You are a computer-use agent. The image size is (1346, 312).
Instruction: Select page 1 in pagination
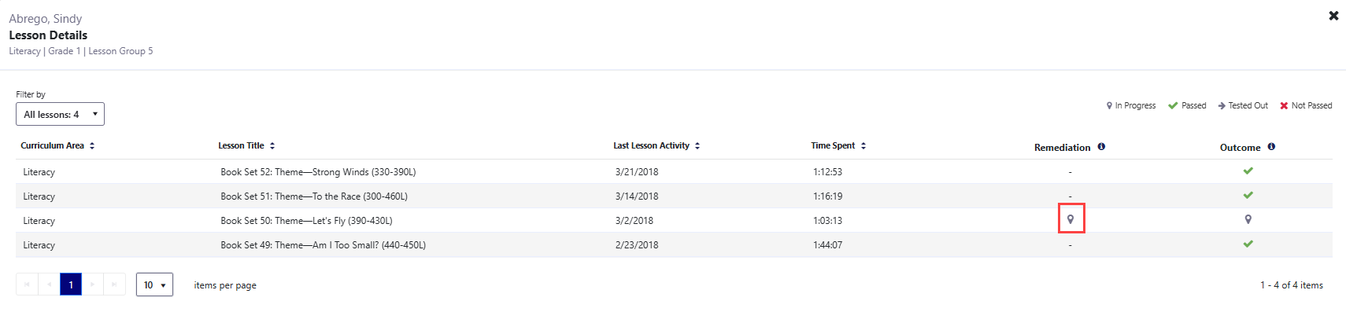click(x=71, y=284)
